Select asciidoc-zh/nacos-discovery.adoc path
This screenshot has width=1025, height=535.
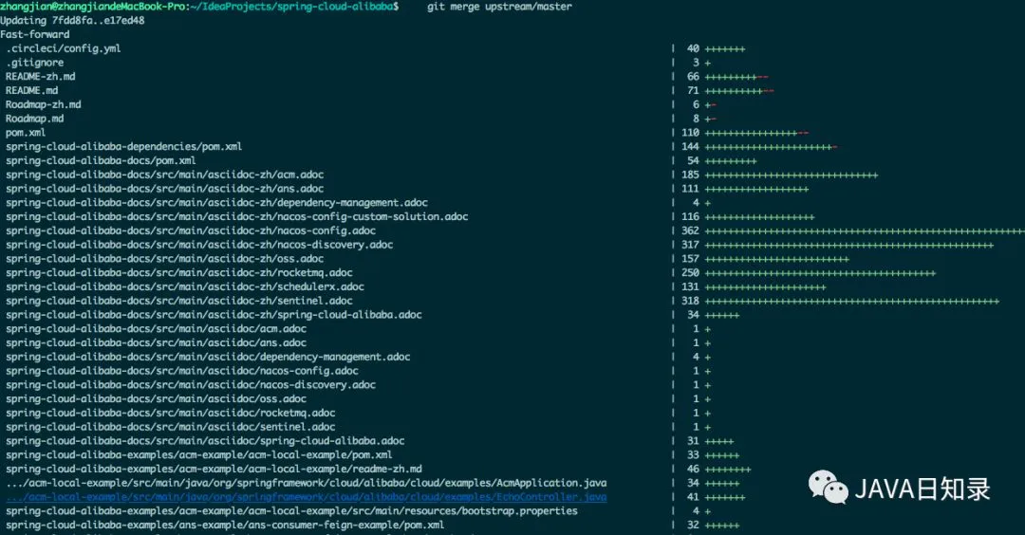coord(199,245)
